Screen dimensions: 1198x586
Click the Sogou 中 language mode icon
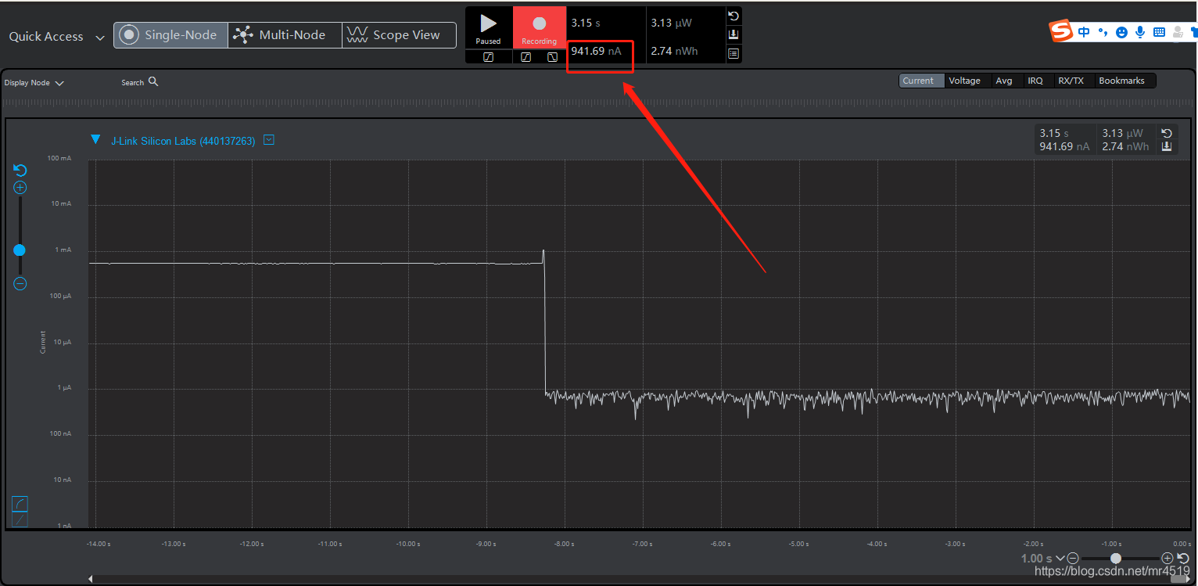[x=1084, y=32]
